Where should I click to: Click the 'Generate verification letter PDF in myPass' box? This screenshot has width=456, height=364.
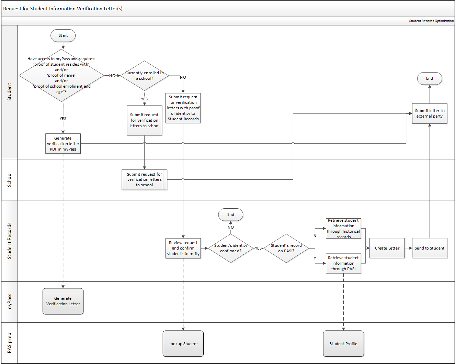[63, 144]
